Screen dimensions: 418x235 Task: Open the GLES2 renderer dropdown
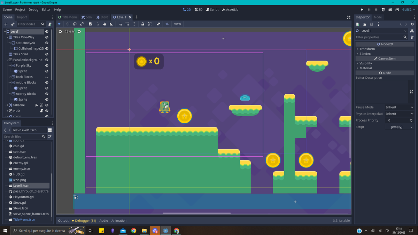408,9
